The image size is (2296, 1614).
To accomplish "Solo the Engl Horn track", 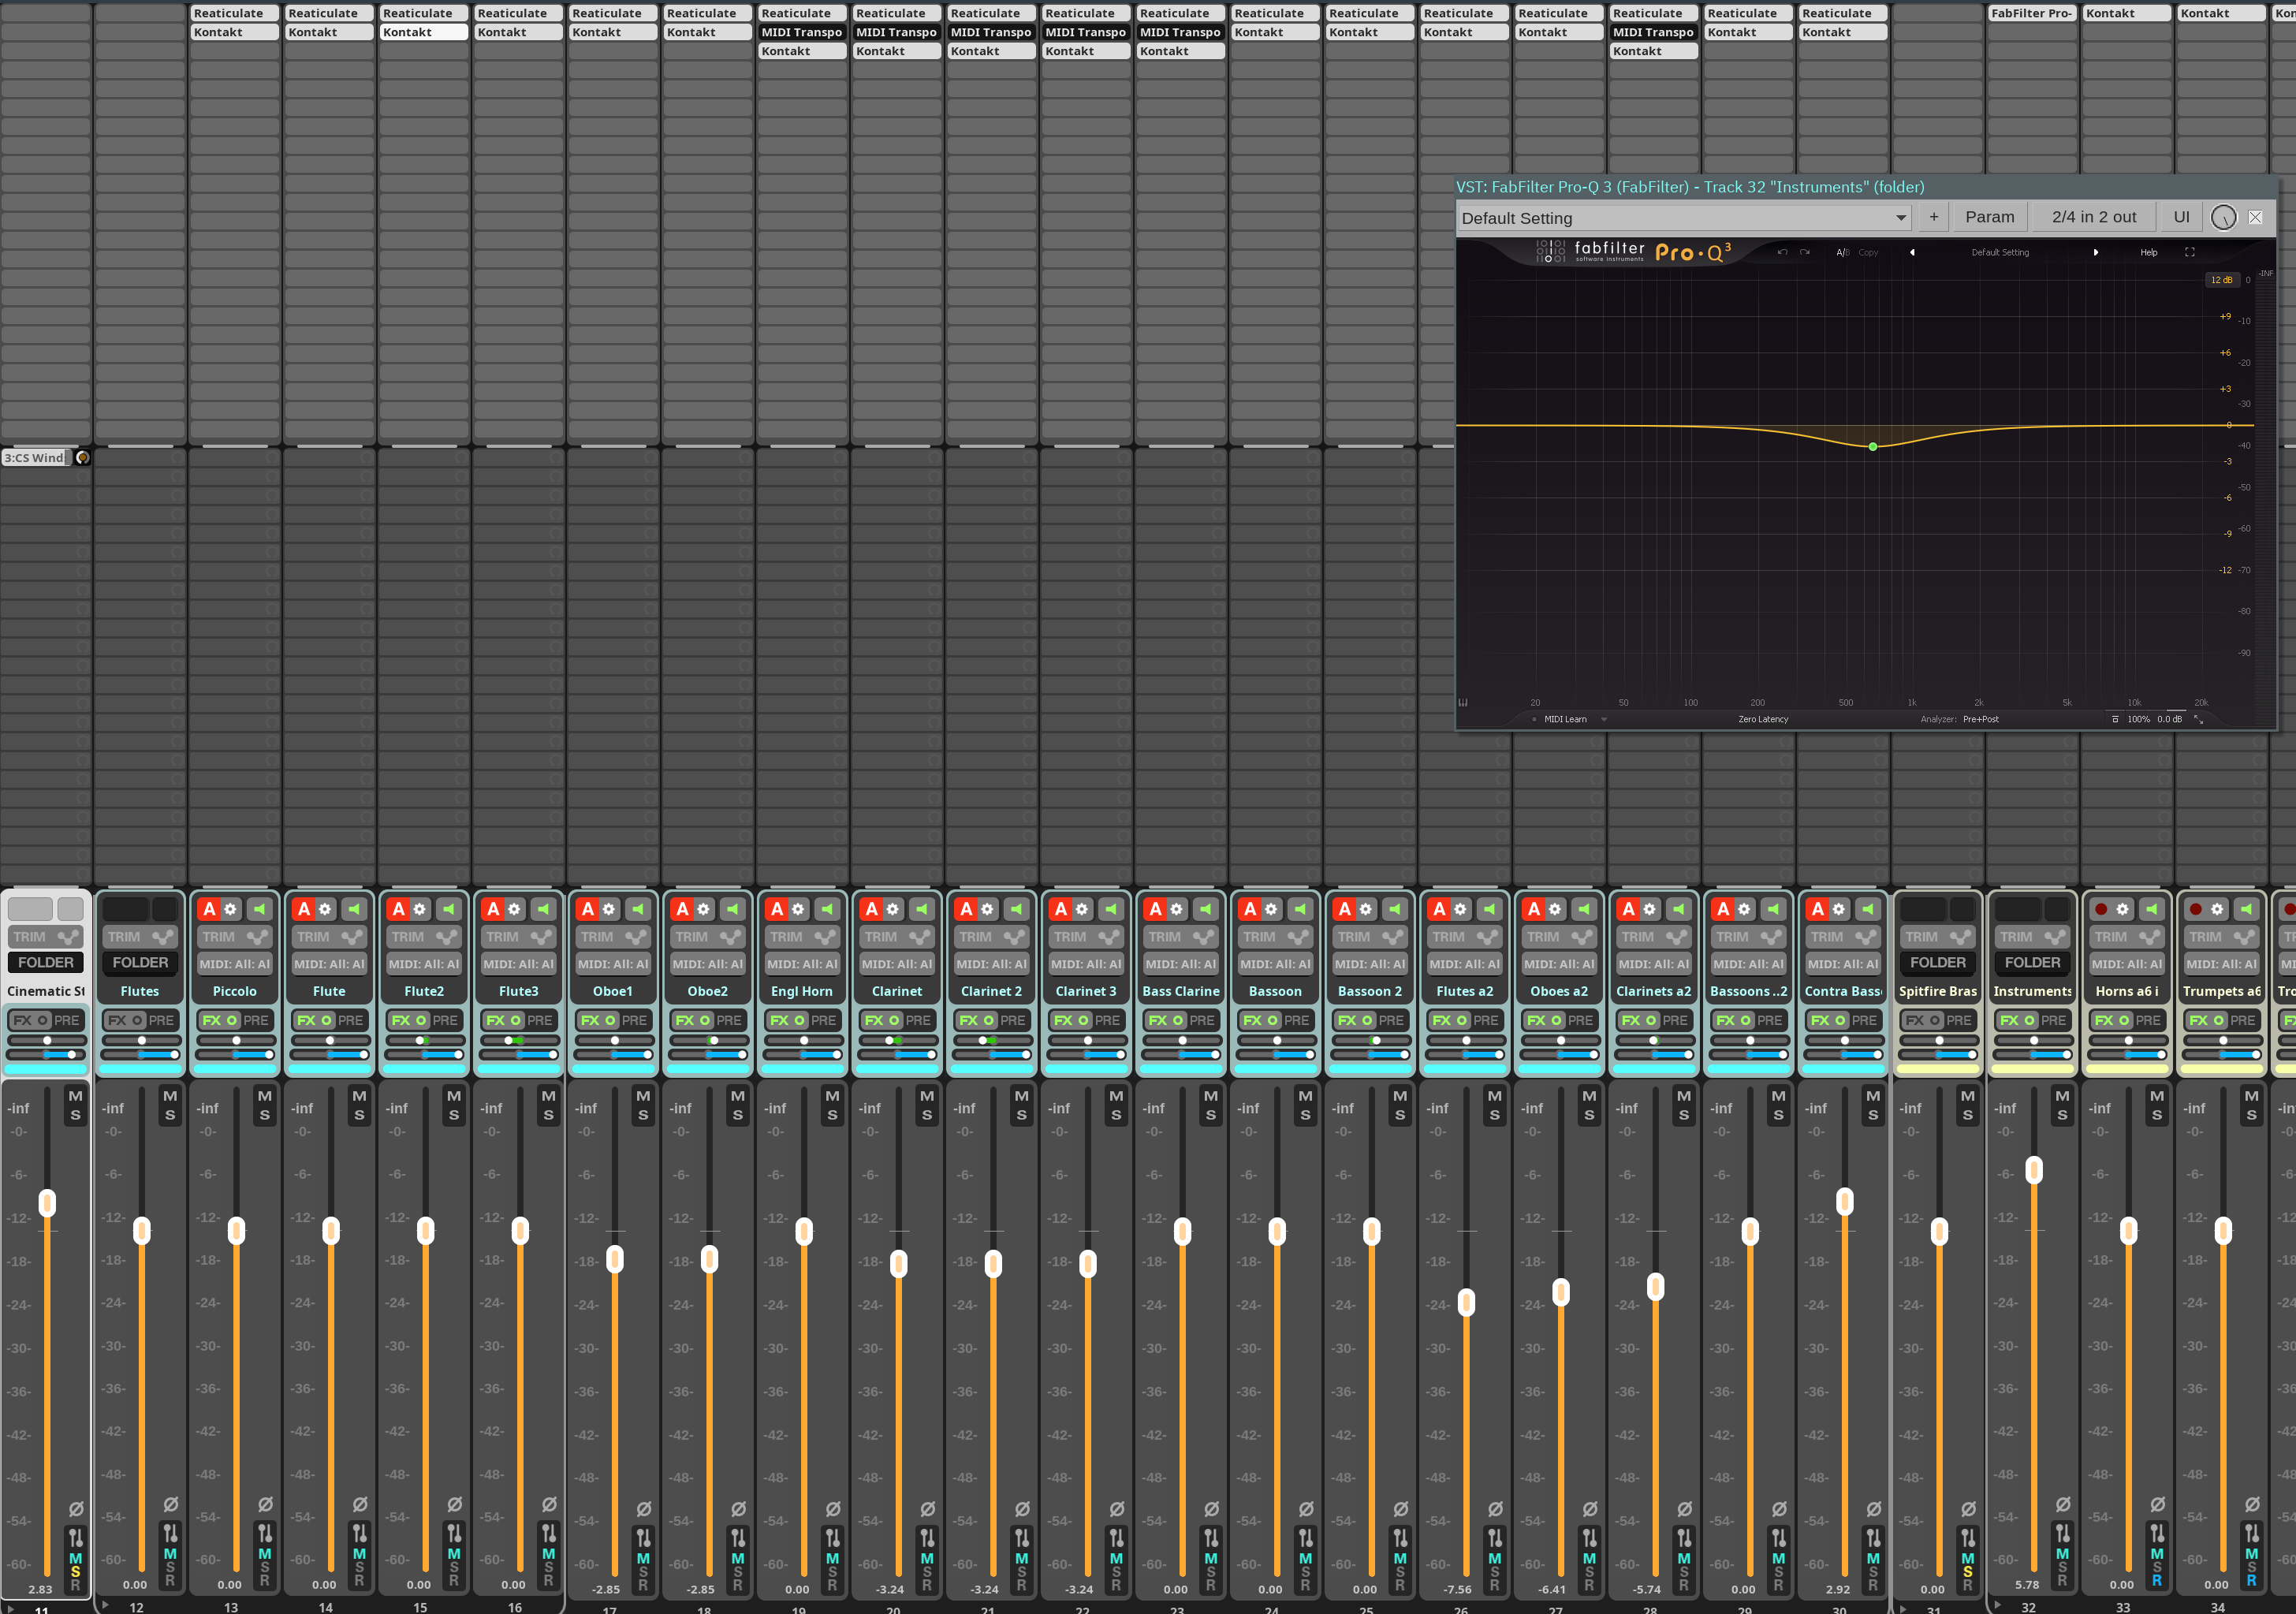I will (x=832, y=1115).
